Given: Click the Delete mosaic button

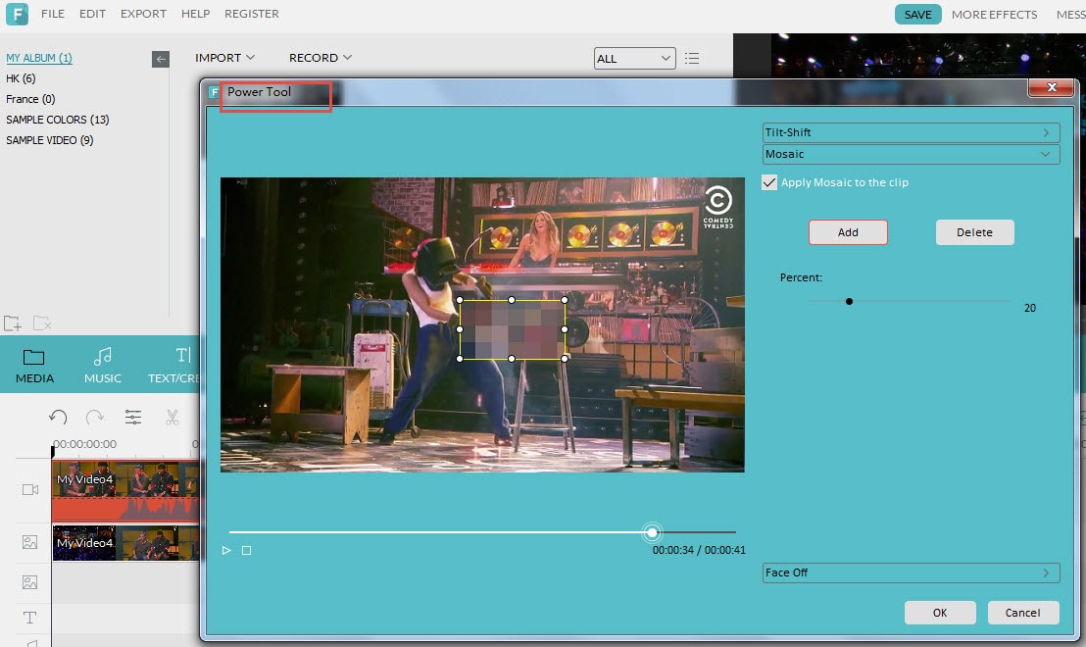Looking at the screenshot, I should [974, 232].
